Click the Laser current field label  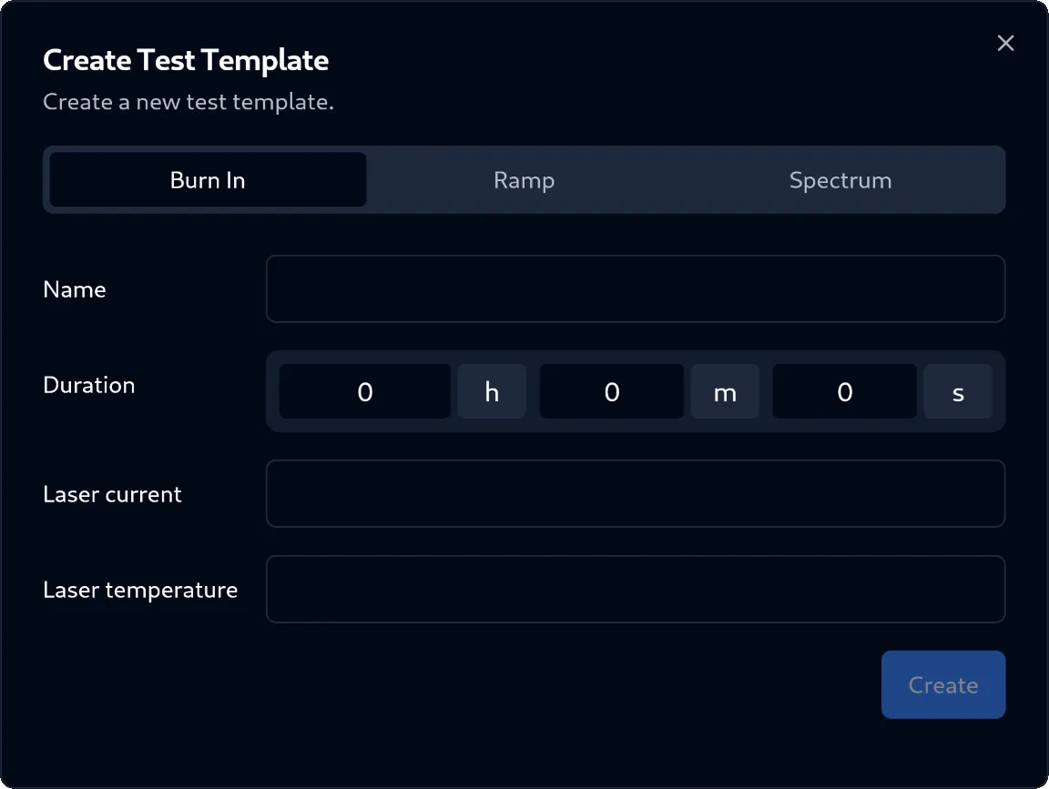(x=112, y=493)
